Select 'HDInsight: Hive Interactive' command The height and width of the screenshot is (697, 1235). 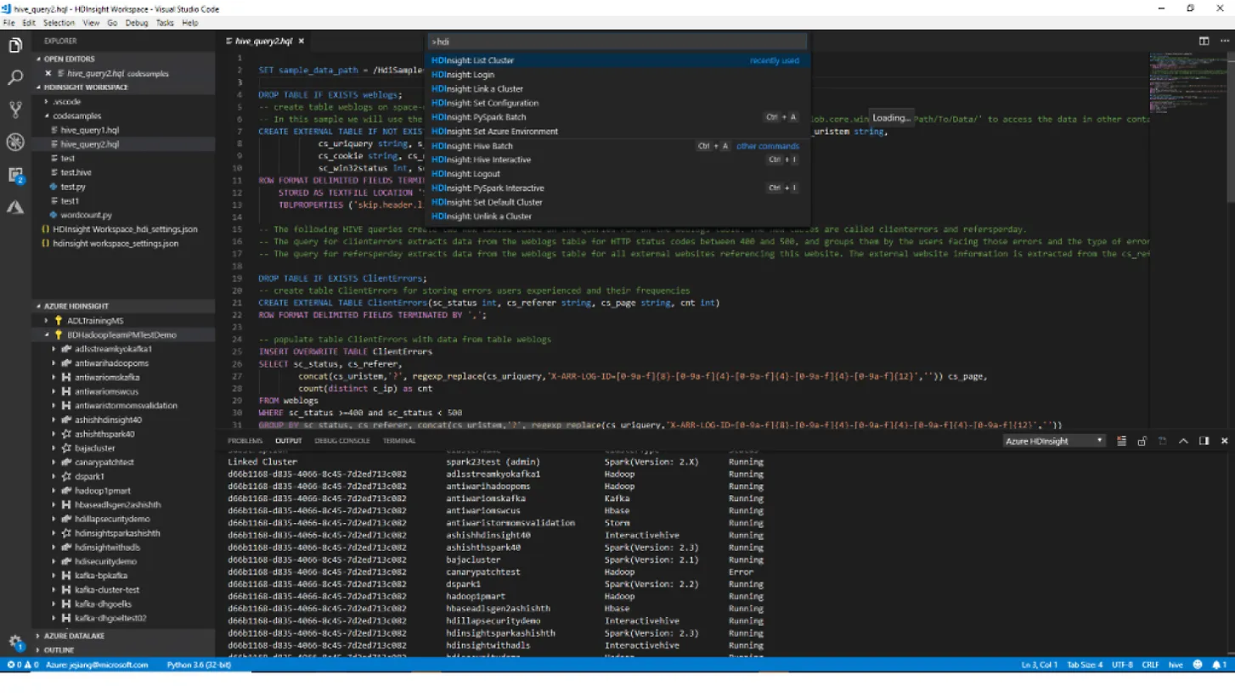click(481, 160)
